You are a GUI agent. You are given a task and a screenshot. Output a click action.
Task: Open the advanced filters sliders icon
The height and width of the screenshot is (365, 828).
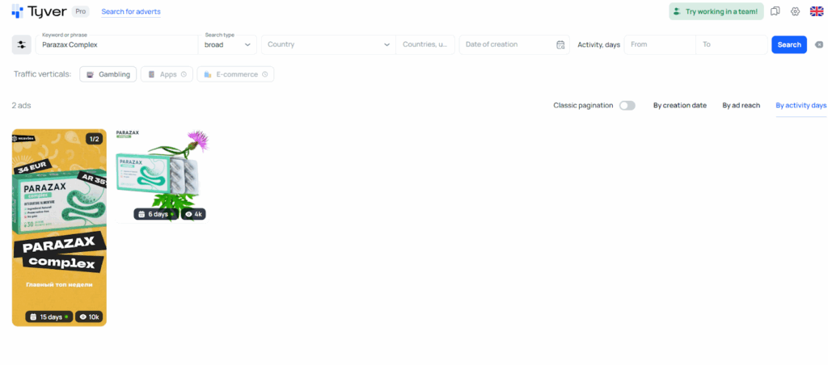click(x=22, y=44)
